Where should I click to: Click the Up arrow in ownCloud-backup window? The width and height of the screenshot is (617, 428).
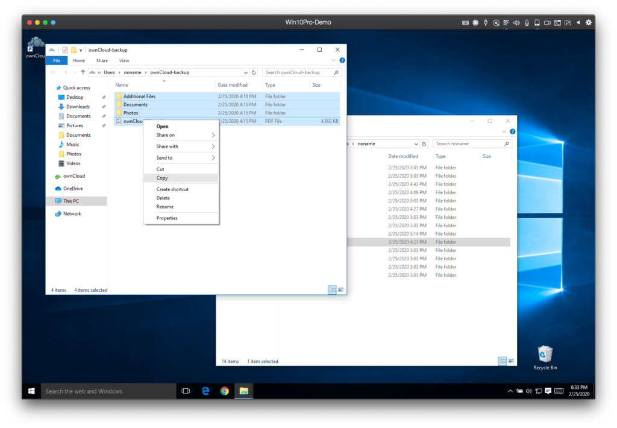[83, 72]
